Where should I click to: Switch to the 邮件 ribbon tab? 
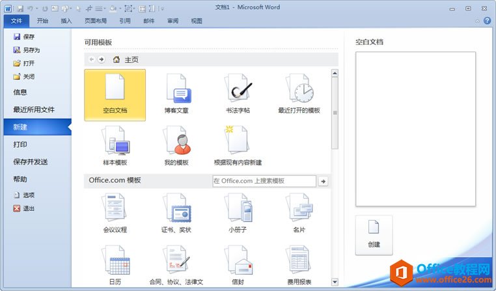pyautogui.click(x=148, y=21)
